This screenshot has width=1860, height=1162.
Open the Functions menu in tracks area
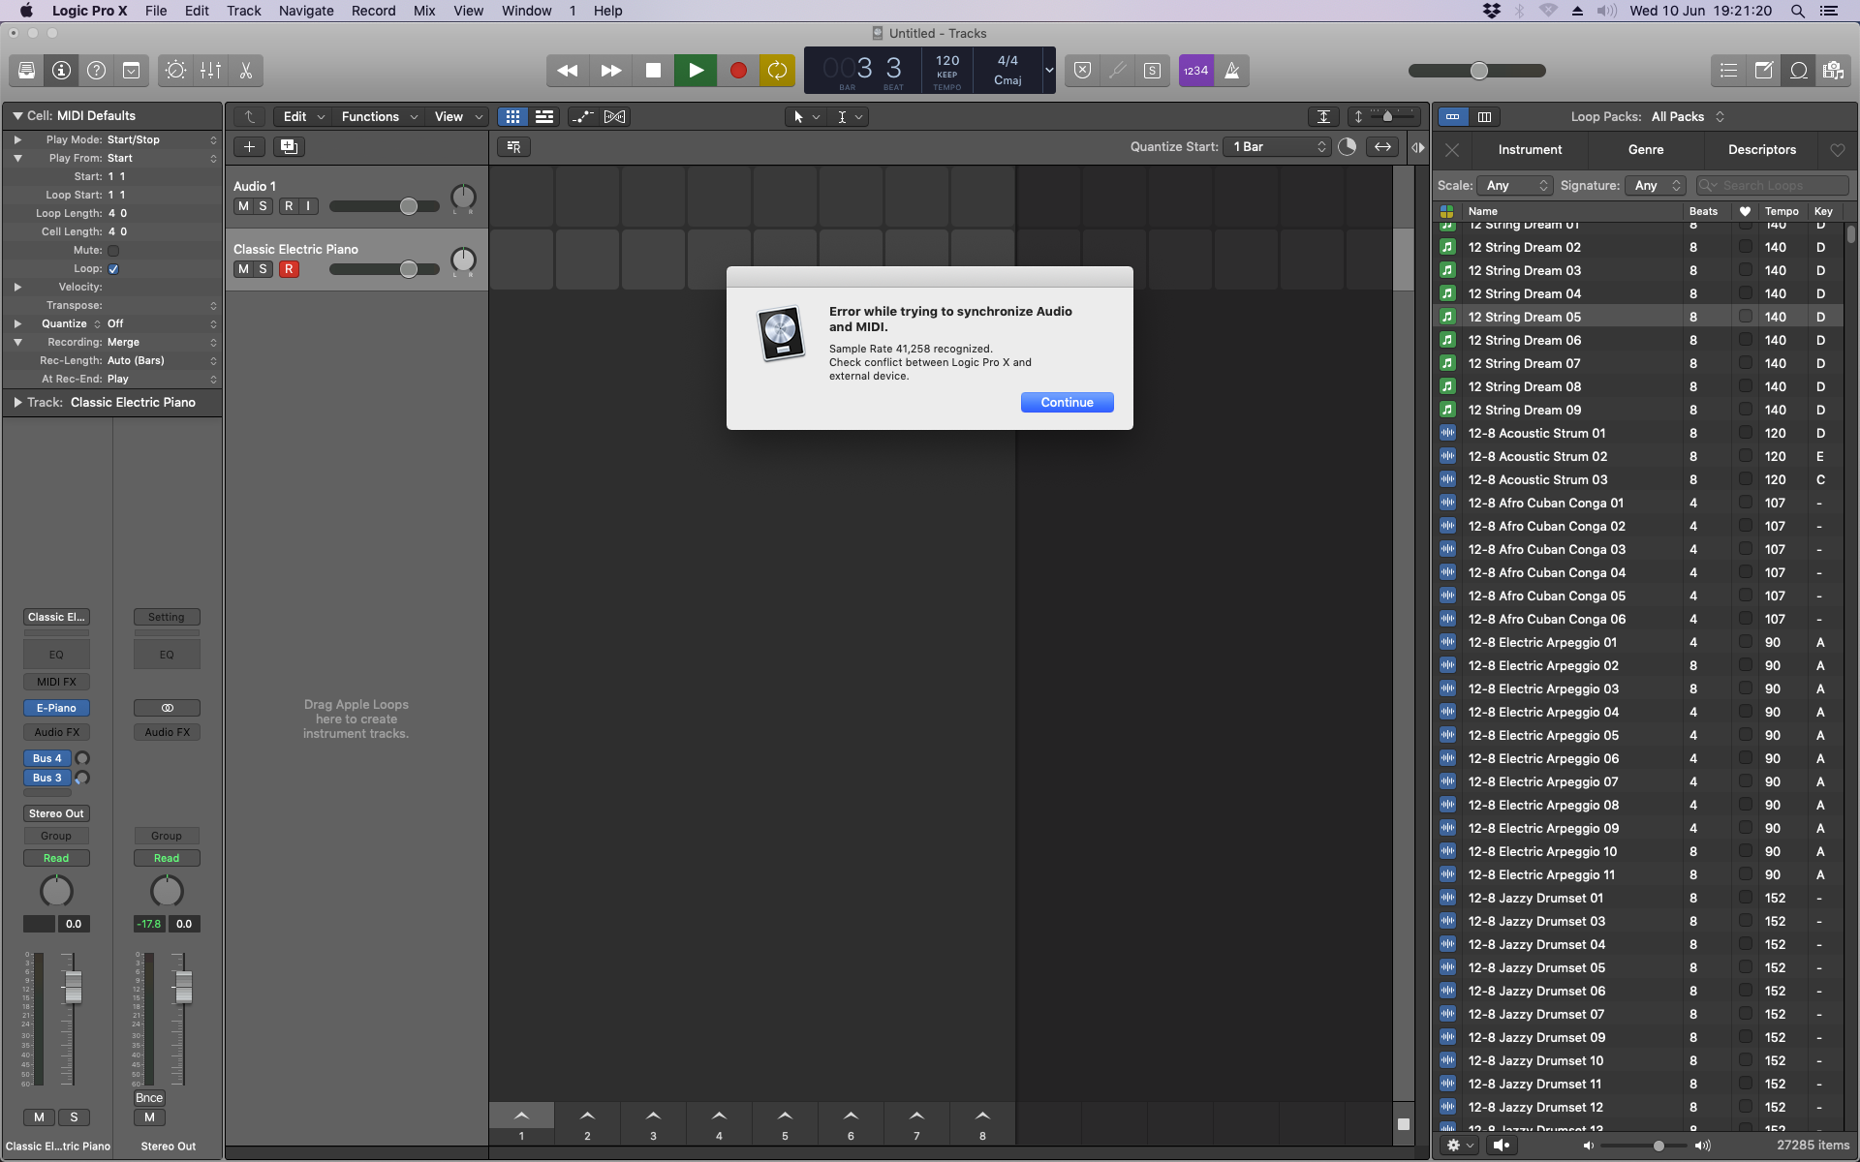pos(379,117)
